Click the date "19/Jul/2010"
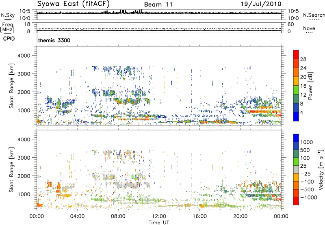The height and width of the screenshot is (225, 325). (261, 4)
